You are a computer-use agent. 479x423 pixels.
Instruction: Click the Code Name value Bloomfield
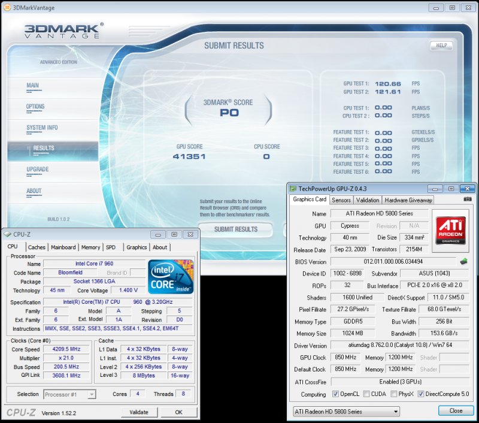point(70,273)
